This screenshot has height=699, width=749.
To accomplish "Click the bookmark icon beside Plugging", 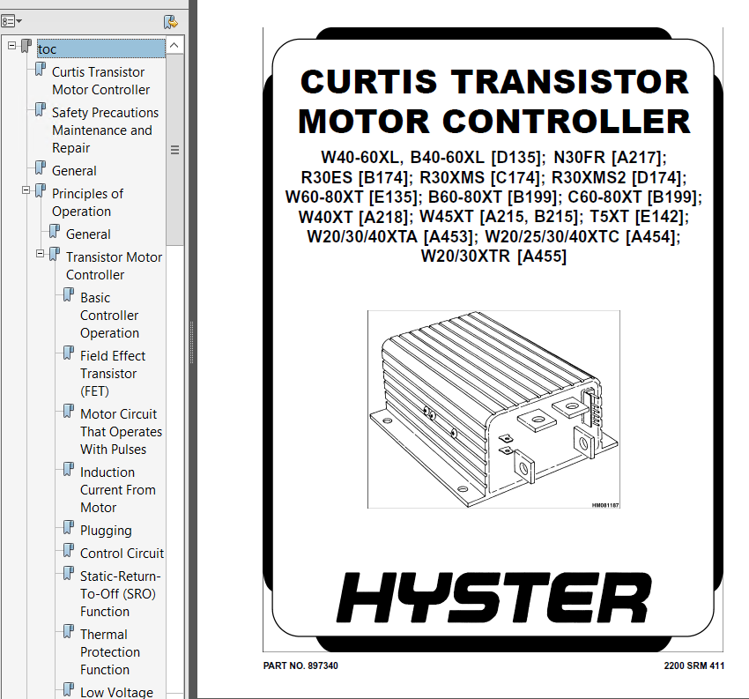I will click(69, 528).
